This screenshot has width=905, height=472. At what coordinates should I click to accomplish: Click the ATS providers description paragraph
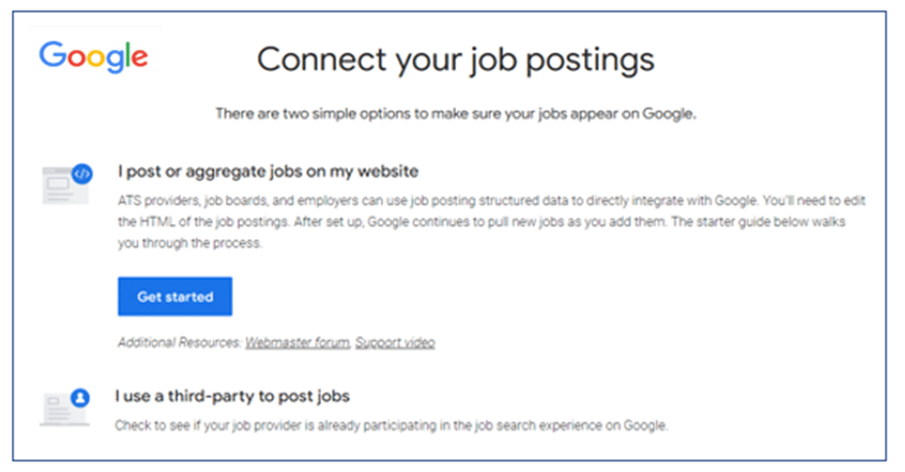coord(491,221)
